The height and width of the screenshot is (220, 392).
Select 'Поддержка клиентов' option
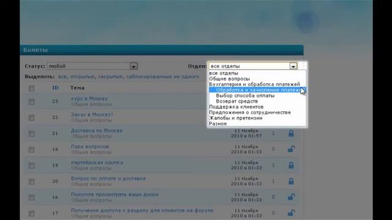[257, 107]
